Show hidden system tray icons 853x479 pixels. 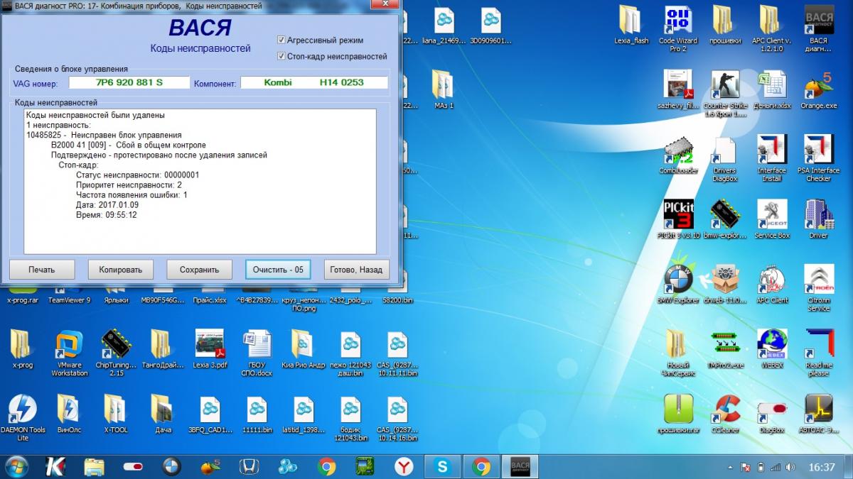(731, 467)
